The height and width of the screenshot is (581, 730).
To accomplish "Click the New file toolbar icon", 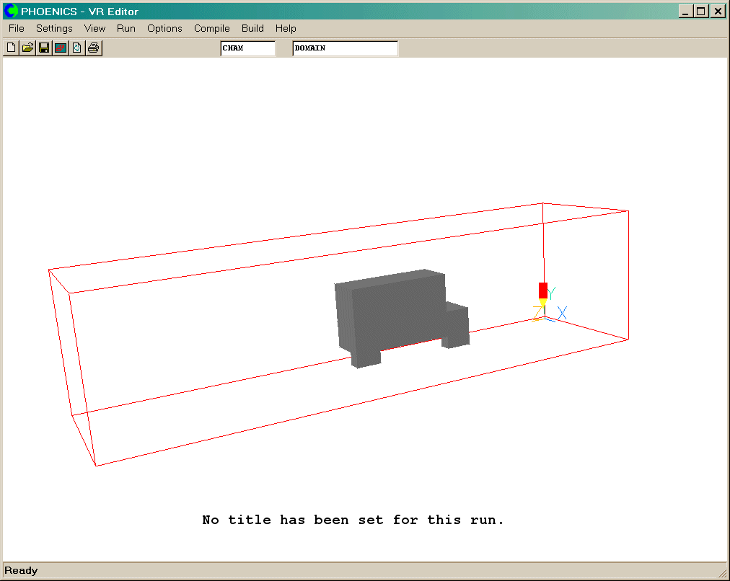I will tap(11, 48).
